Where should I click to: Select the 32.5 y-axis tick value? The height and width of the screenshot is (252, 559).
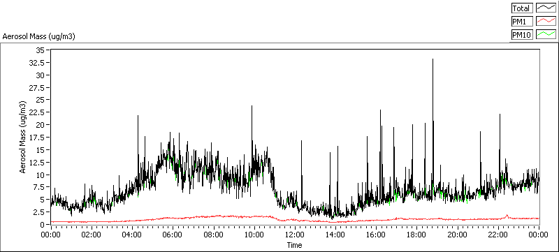point(38,63)
